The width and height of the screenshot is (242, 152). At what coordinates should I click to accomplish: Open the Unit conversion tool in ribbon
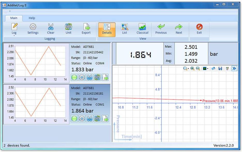69,29
